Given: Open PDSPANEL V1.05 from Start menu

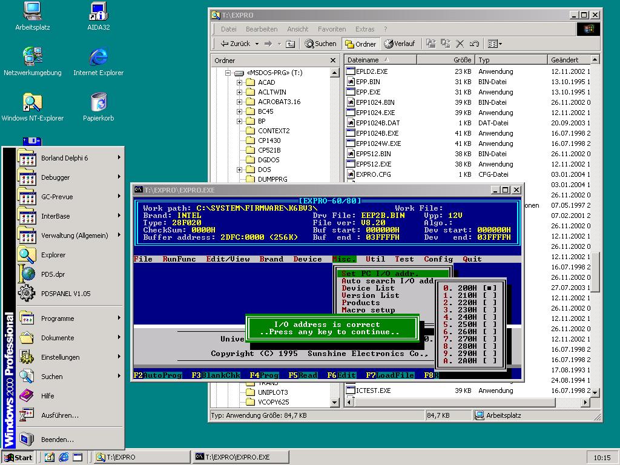Looking at the screenshot, I should tap(65, 294).
